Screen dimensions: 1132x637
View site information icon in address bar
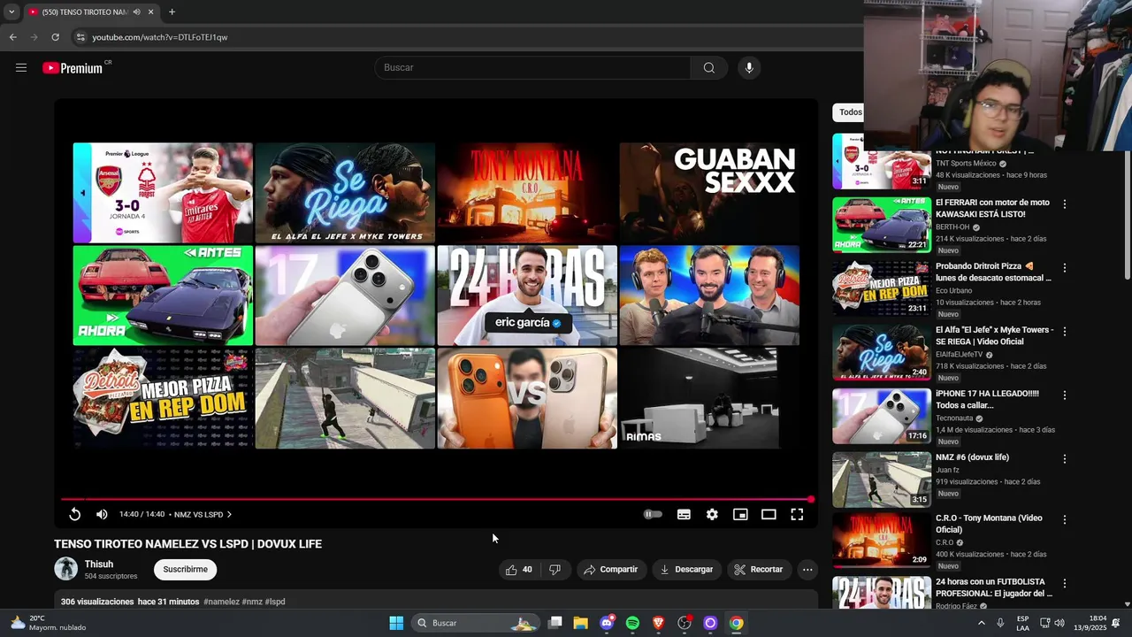(80, 37)
